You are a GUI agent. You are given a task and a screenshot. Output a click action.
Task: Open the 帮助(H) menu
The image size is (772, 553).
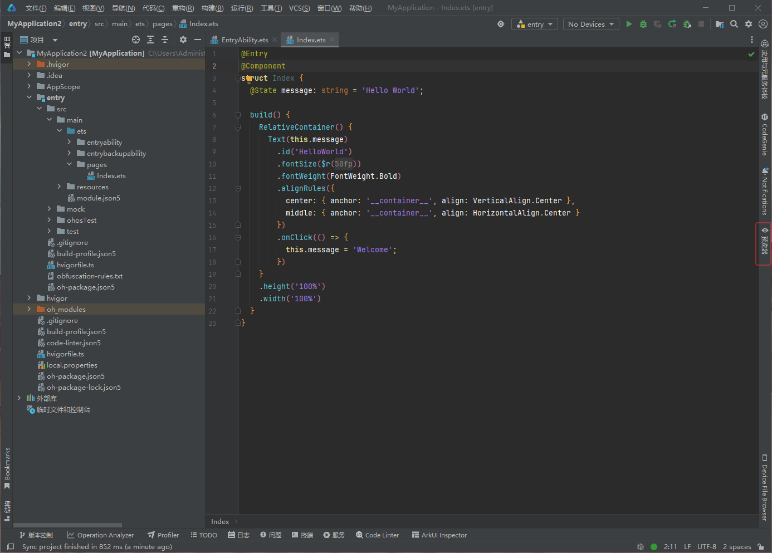[360, 8]
